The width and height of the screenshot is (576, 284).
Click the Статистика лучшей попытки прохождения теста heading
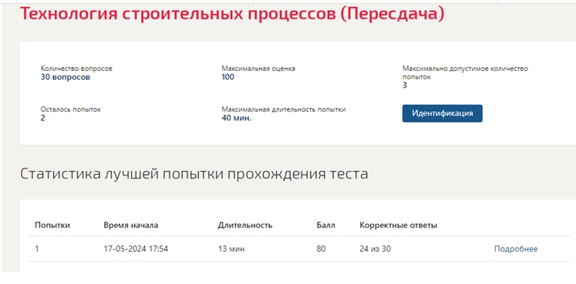194,174
